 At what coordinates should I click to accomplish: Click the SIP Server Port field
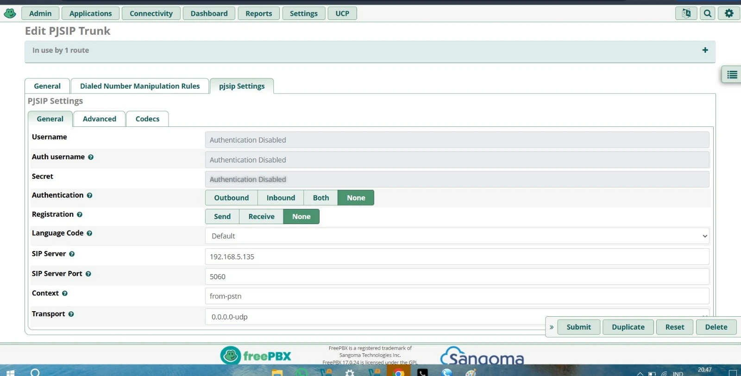click(457, 276)
